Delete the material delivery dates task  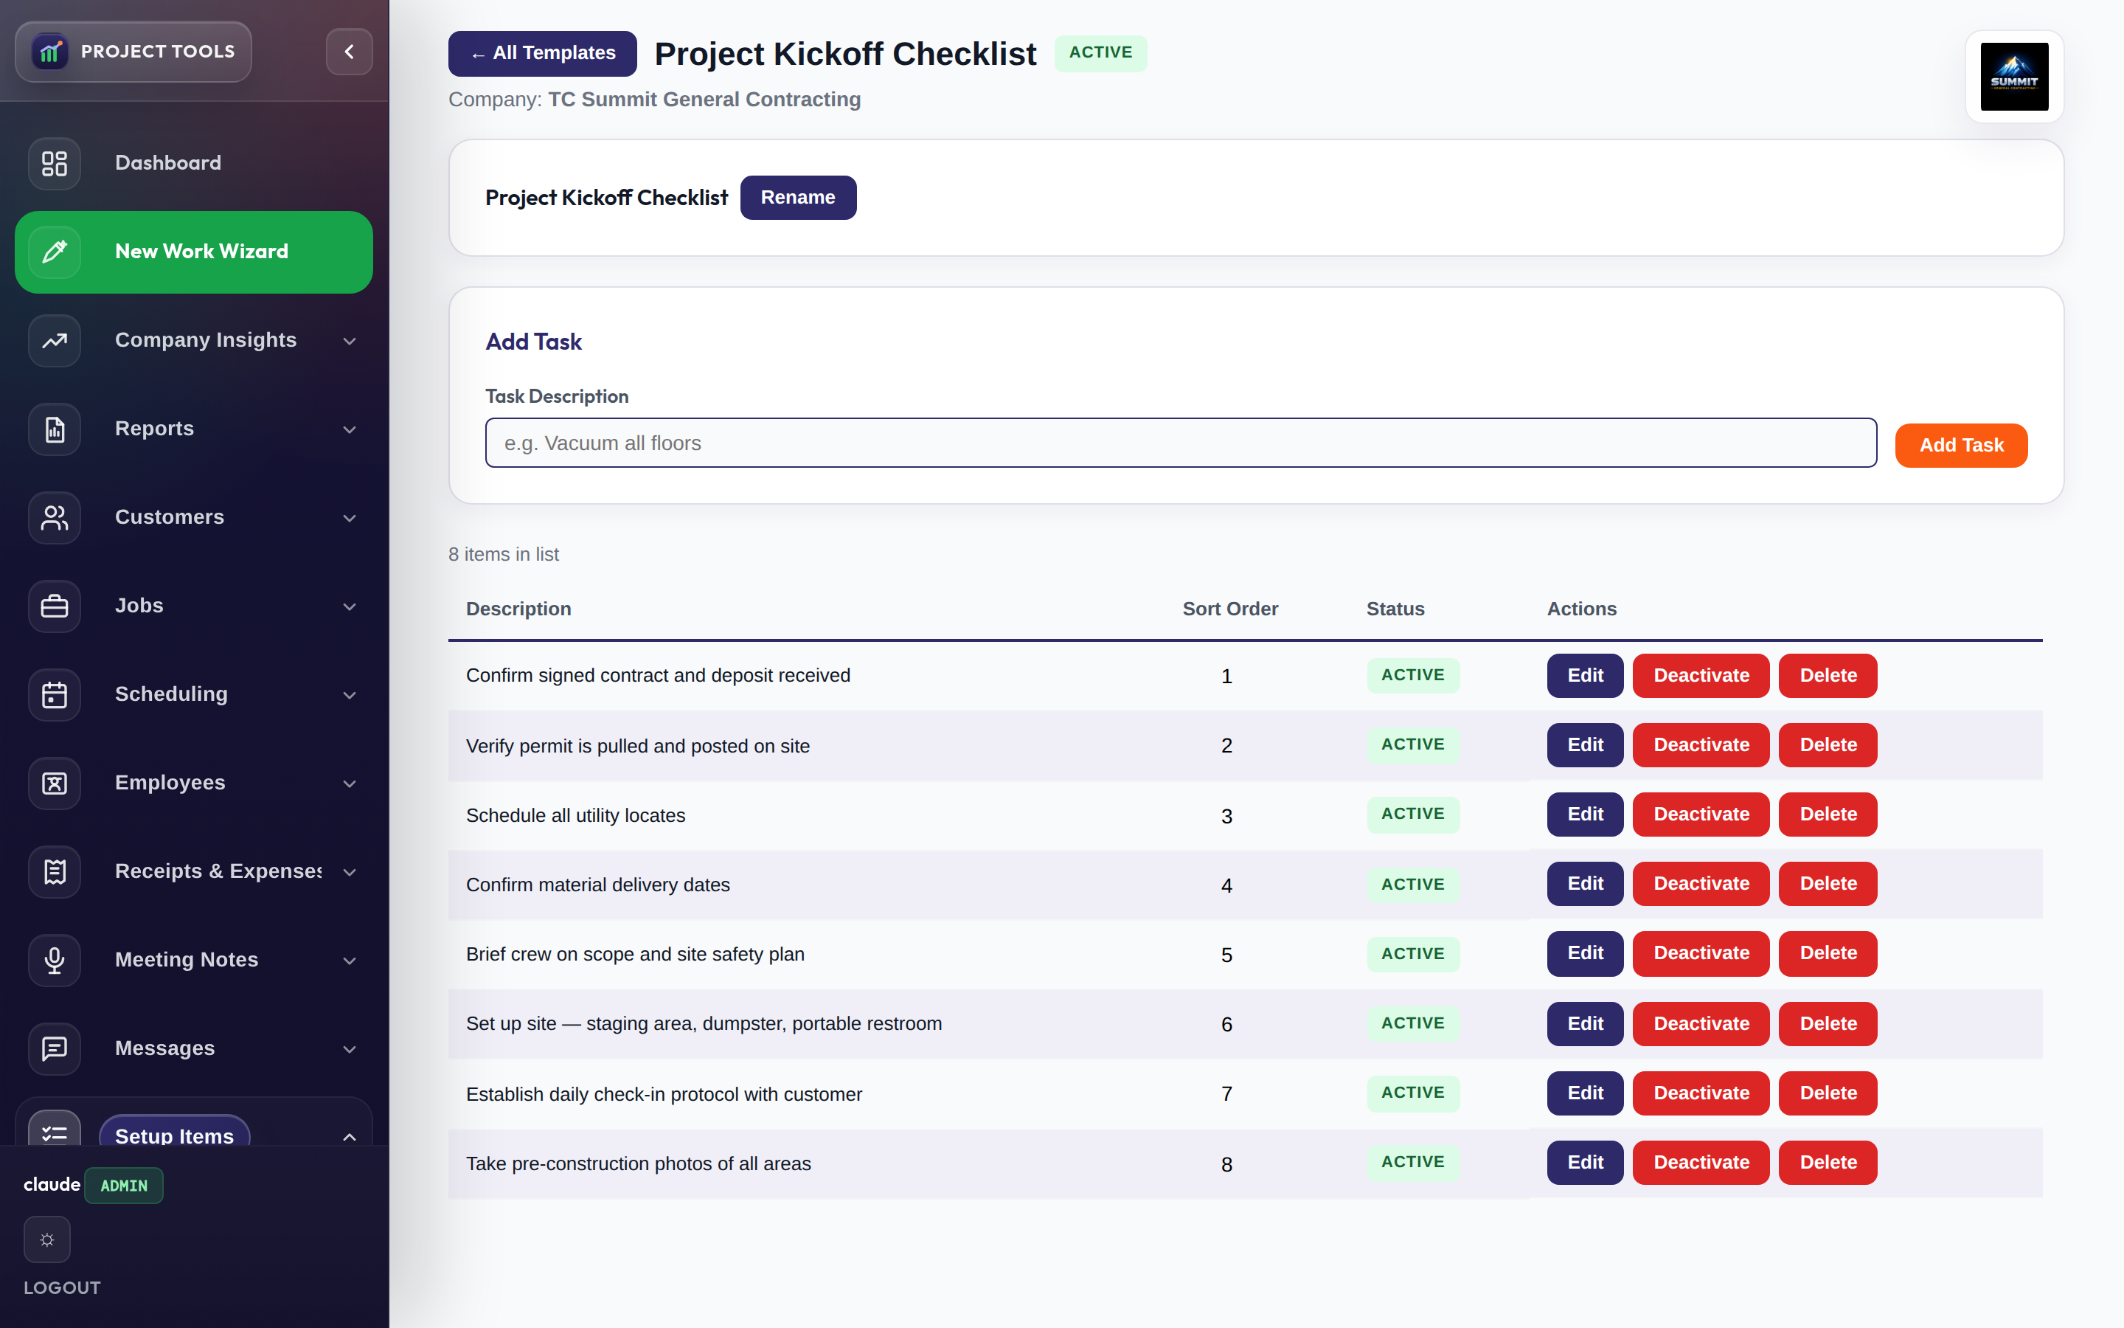pyautogui.click(x=1828, y=884)
